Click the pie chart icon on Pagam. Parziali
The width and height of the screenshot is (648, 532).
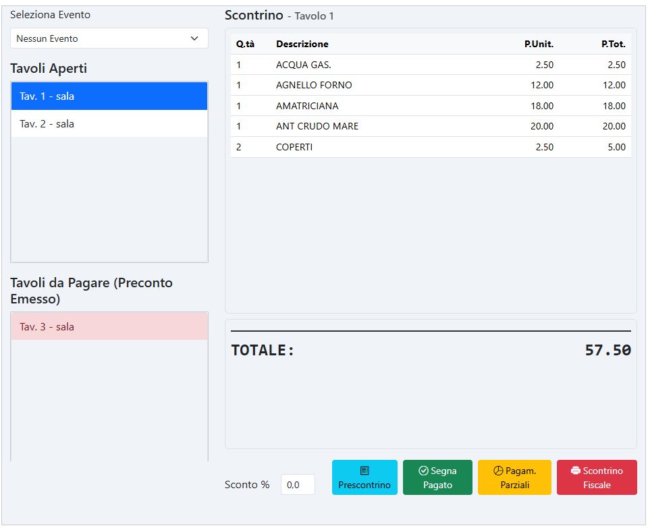(x=499, y=471)
